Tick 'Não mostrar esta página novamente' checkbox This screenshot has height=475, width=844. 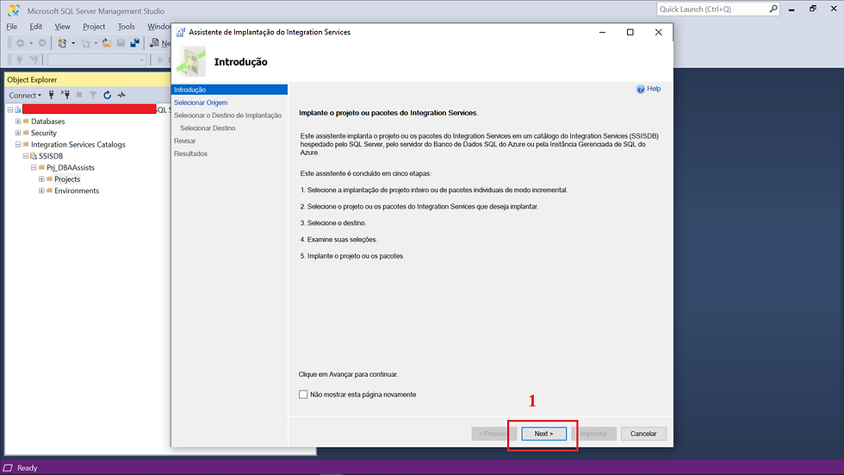pos(303,395)
